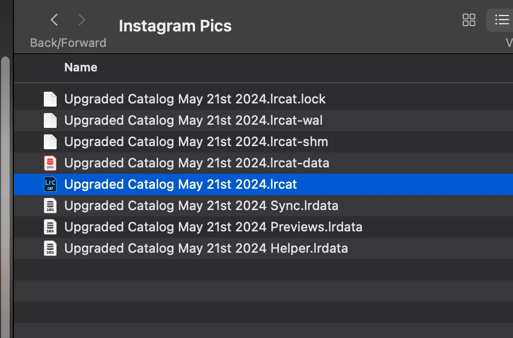Click the Helper.lrdata database icon
513x338 pixels.
(x=50, y=248)
